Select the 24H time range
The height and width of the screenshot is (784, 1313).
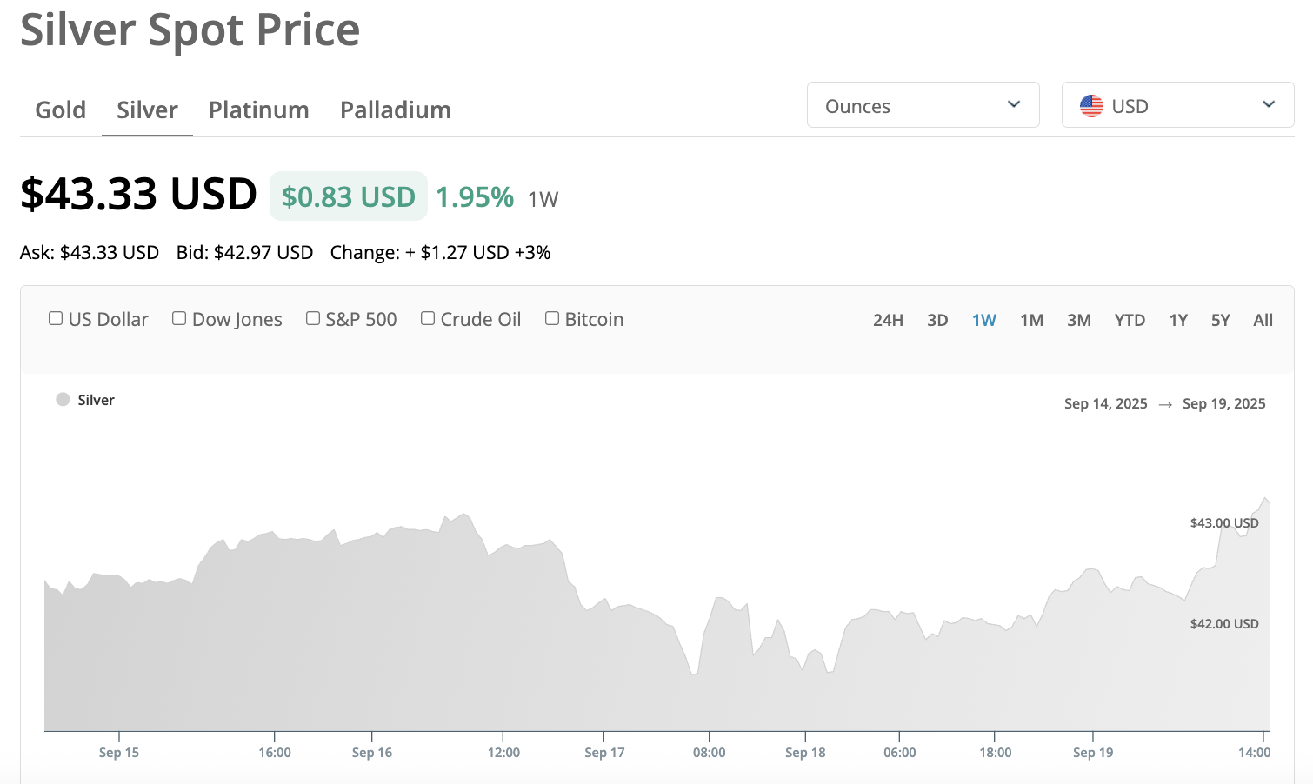click(x=888, y=321)
